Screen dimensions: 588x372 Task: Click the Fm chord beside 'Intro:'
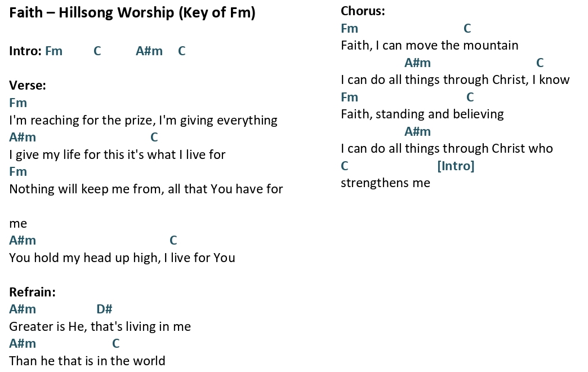pyautogui.click(x=54, y=51)
